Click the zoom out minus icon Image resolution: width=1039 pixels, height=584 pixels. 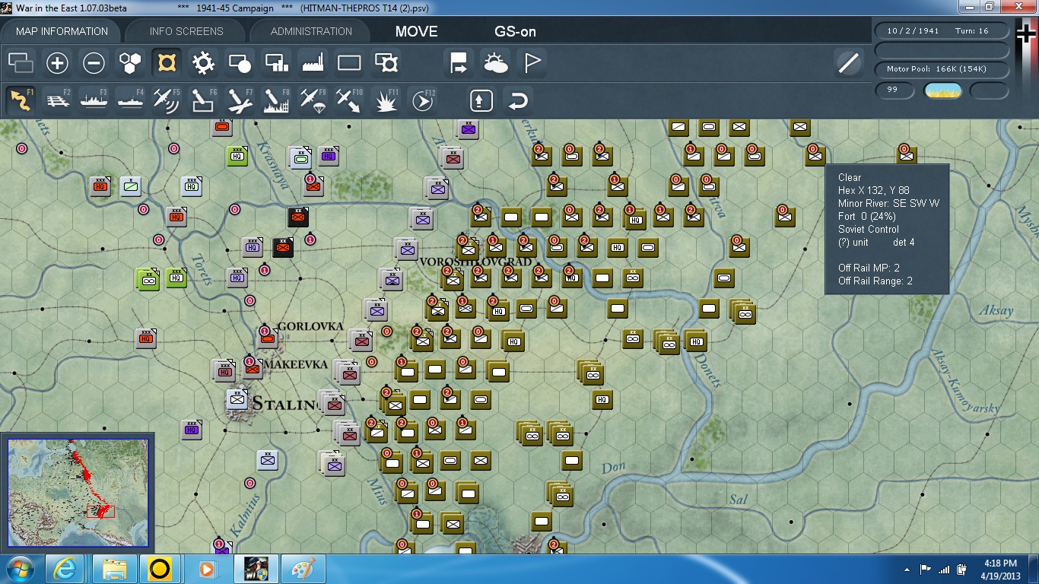point(94,63)
